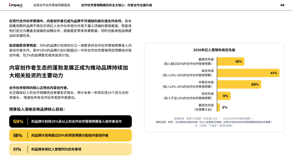Click the yellow bar for 低优先级 9%
Viewport: 292px width, 162px height.
[224, 96]
